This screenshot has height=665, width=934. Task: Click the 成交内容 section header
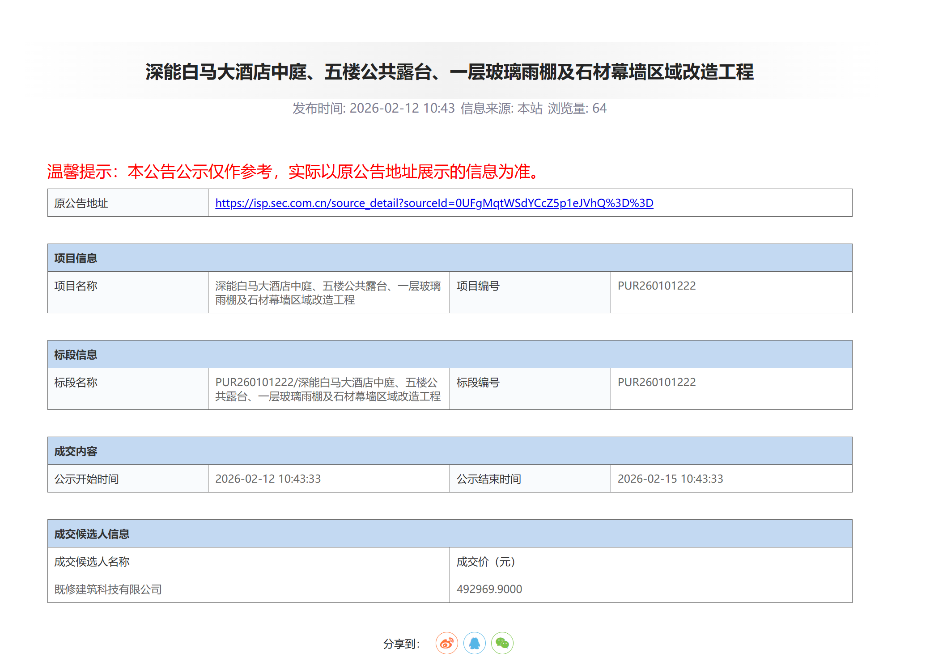[76, 451]
